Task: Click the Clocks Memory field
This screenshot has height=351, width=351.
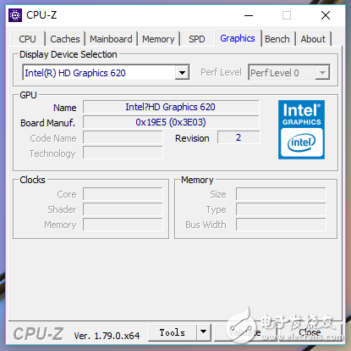Action: pos(123,225)
